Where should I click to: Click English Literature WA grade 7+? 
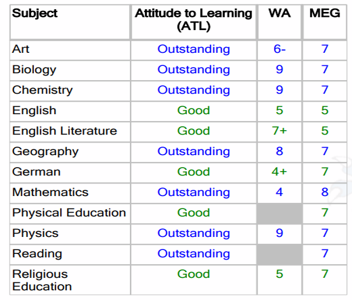(x=279, y=131)
